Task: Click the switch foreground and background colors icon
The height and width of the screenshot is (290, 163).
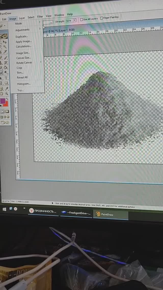Action: coord(7,99)
